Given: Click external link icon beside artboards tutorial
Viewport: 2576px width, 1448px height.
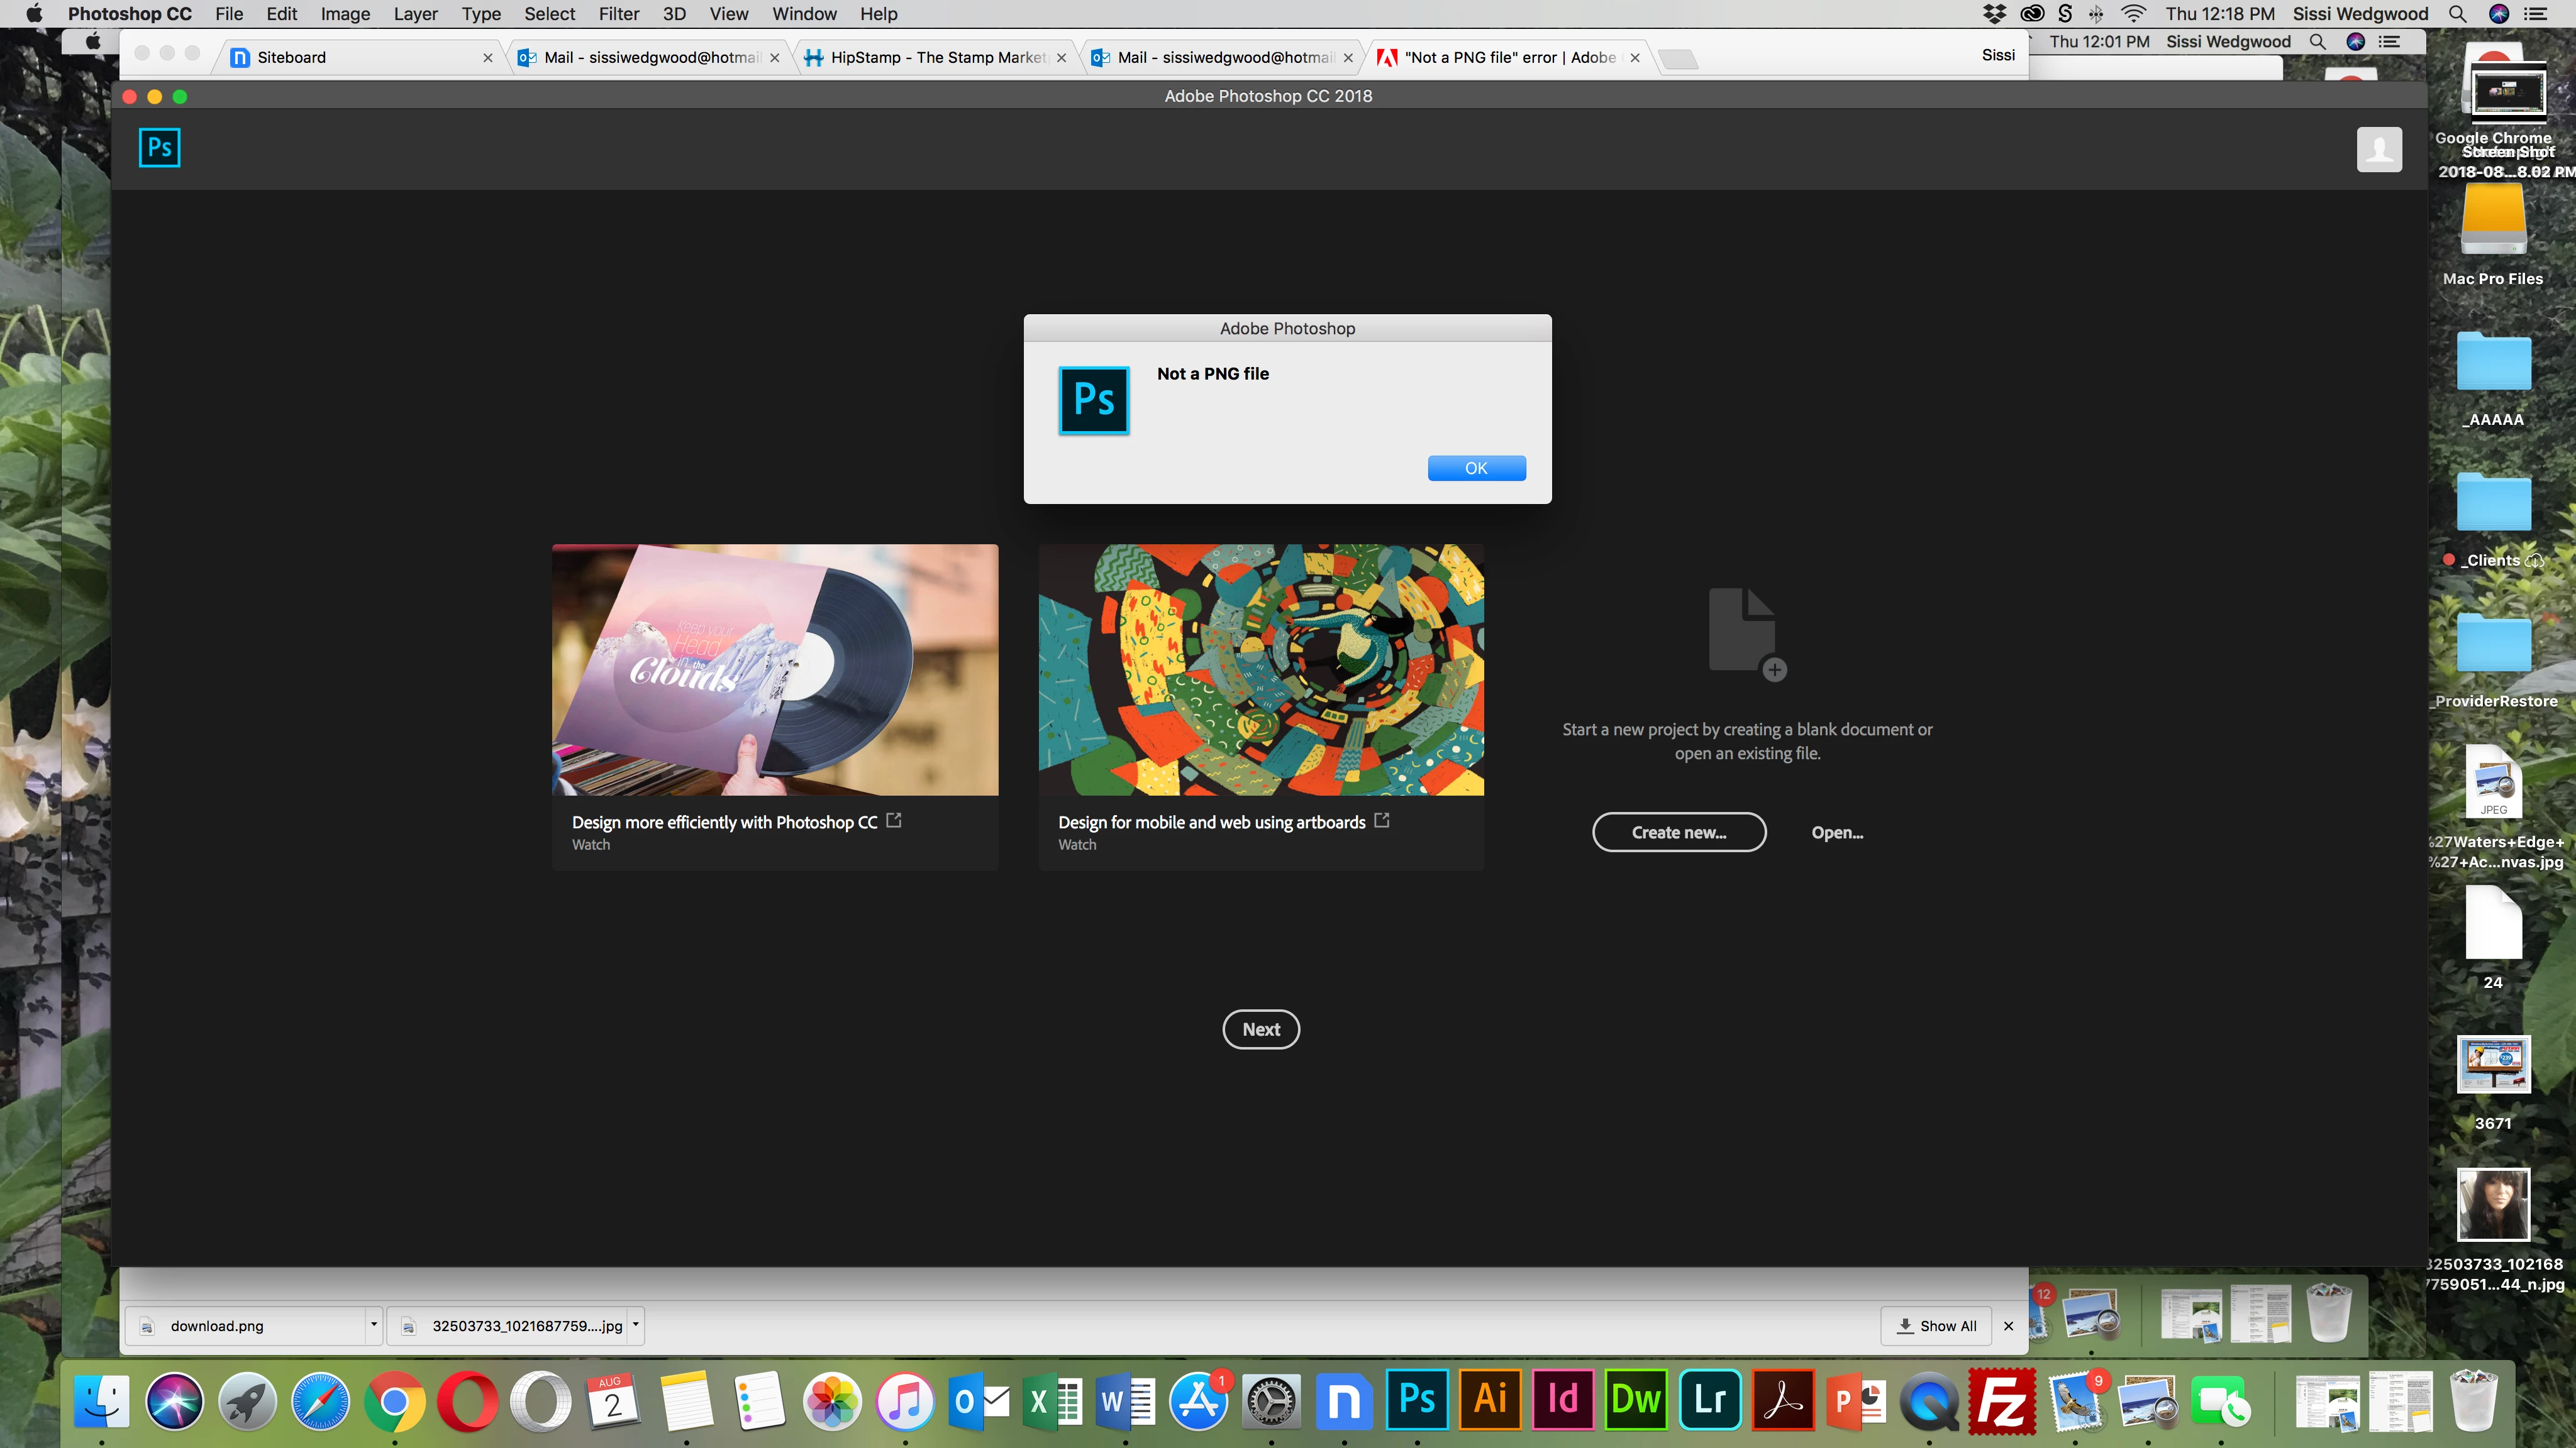Looking at the screenshot, I should pos(1382,820).
